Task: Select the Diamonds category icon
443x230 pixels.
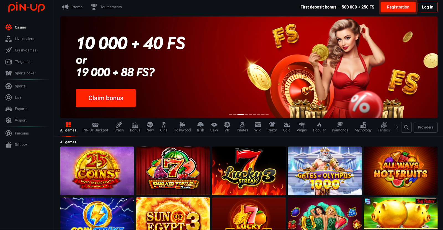Action: [340, 125]
